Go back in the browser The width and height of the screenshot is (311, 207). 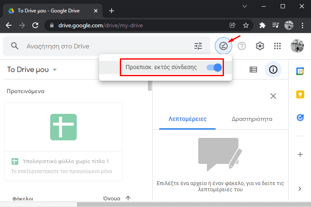click(x=9, y=25)
